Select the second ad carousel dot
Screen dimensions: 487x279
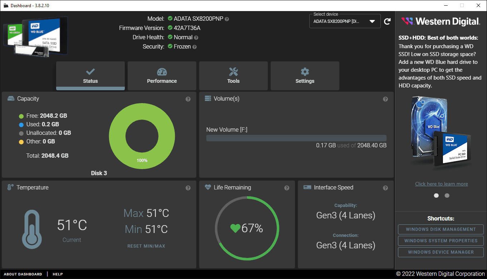pyautogui.click(x=447, y=196)
